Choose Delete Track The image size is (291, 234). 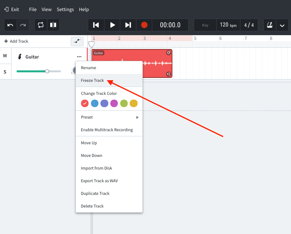click(x=109, y=206)
